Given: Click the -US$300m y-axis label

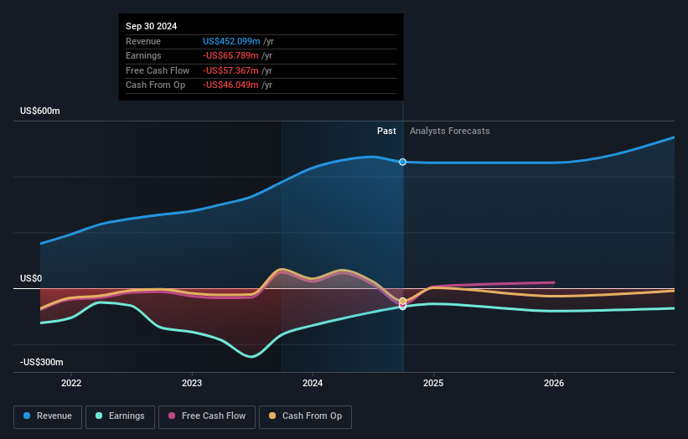Looking at the screenshot, I should [42, 362].
